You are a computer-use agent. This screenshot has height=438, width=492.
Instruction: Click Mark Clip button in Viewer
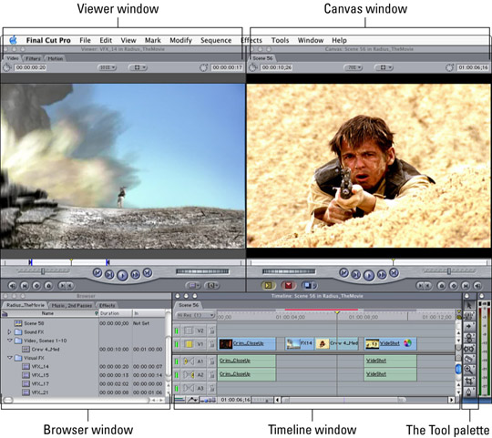(x=25, y=286)
